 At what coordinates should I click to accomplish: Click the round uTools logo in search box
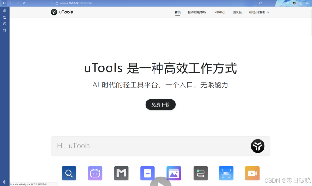[257, 146]
